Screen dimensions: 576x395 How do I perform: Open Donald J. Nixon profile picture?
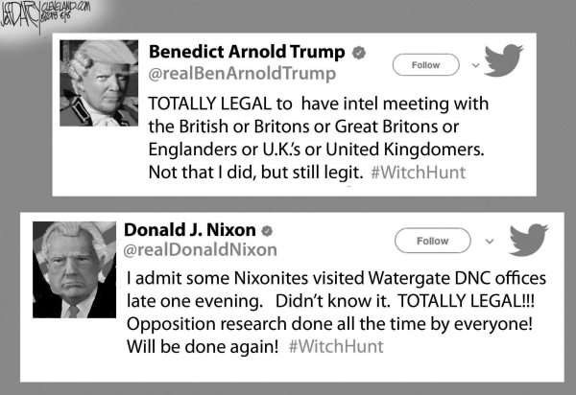pyautogui.click(x=74, y=269)
